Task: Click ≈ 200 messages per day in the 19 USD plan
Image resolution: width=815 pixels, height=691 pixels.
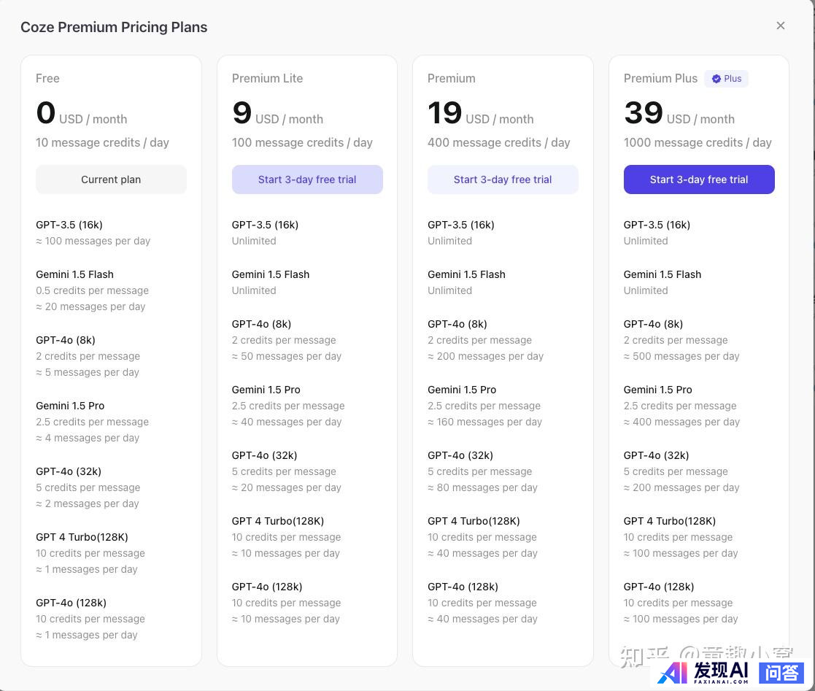Action: tap(485, 356)
